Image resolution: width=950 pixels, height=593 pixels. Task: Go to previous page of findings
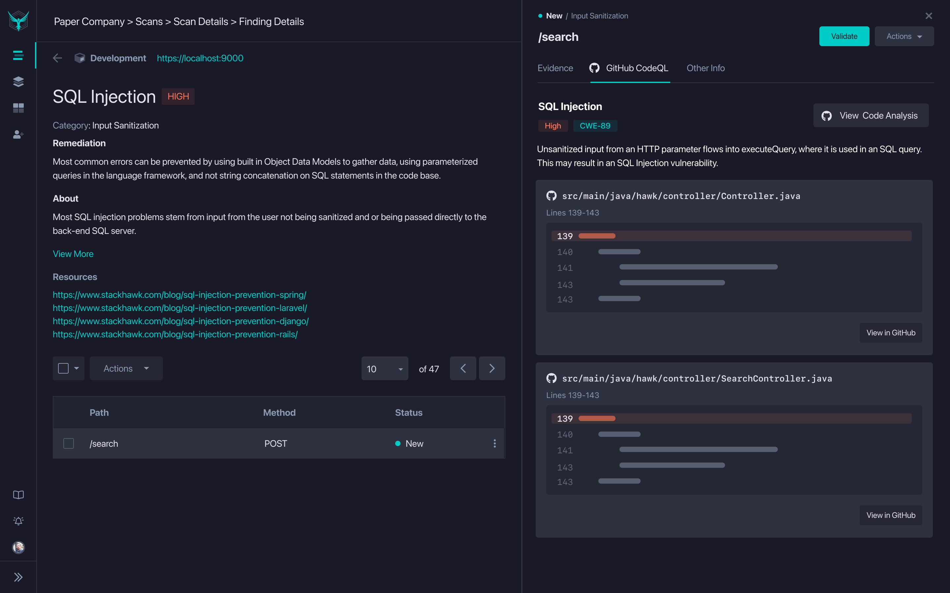pos(463,368)
